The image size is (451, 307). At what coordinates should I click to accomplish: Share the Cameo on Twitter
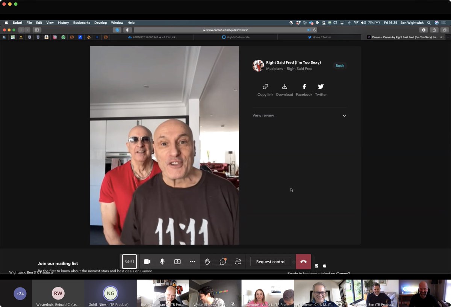point(321,90)
